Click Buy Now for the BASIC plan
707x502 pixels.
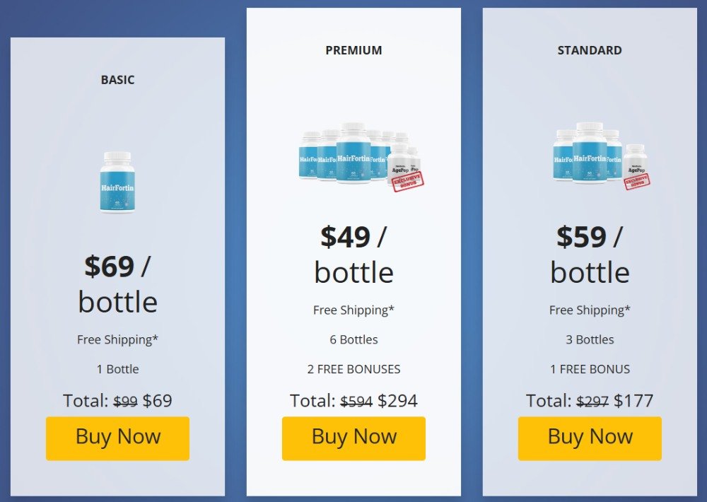117,438
